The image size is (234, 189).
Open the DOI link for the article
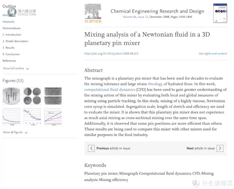click(x=111, y=54)
